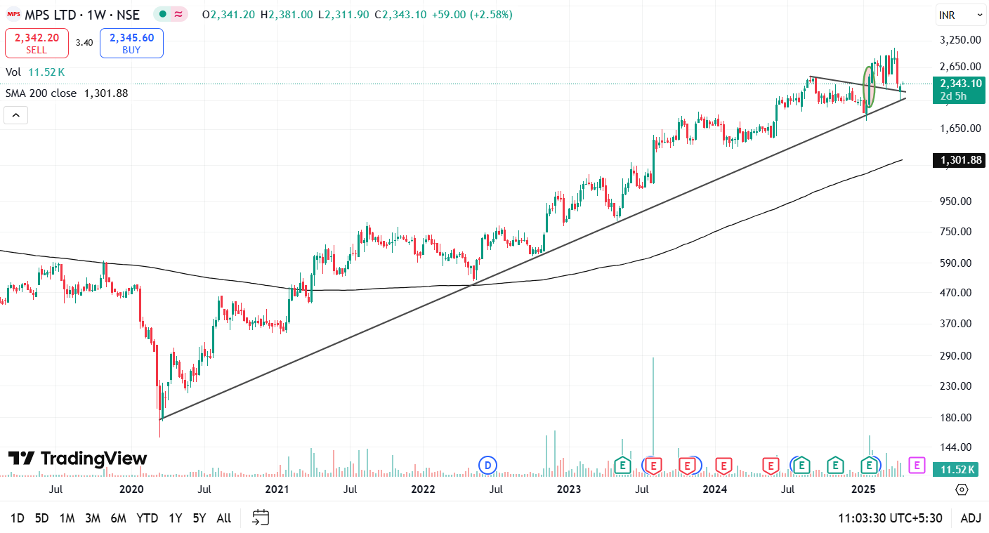Switch to the 5D time range
The image size is (989, 533).
[x=42, y=518]
